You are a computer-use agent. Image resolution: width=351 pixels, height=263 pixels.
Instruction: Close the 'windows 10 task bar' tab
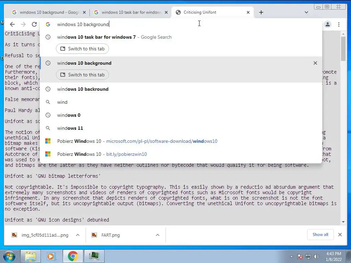point(166,12)
